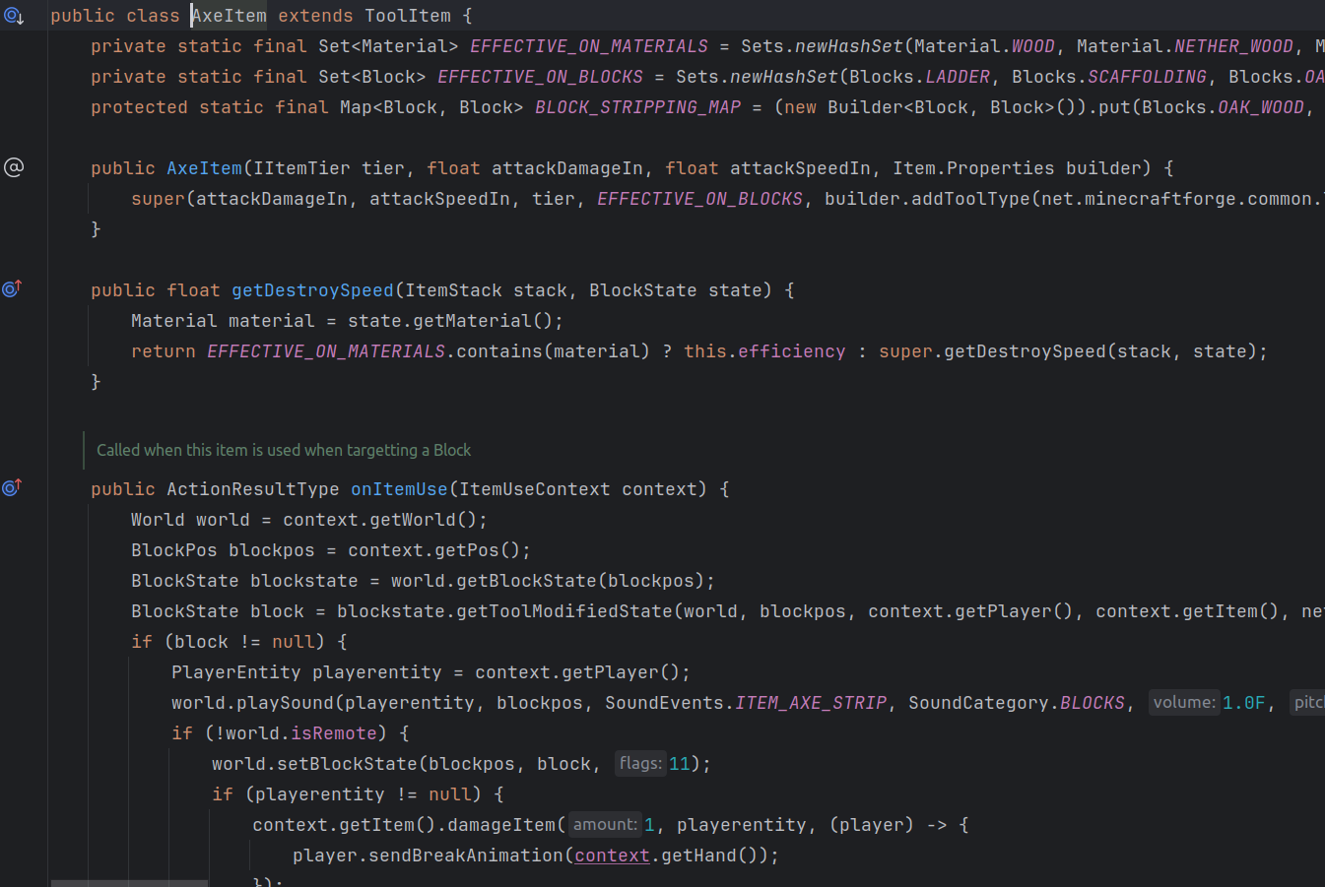Click the ToolItem superclass name
Image resolution: width=1325 pixels, height=887 pixels.
point(407,16)
